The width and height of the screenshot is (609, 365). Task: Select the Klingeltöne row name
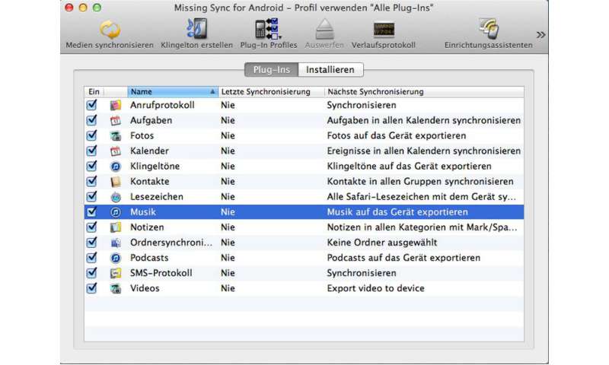pyautogui.click(x=155, y=167)
